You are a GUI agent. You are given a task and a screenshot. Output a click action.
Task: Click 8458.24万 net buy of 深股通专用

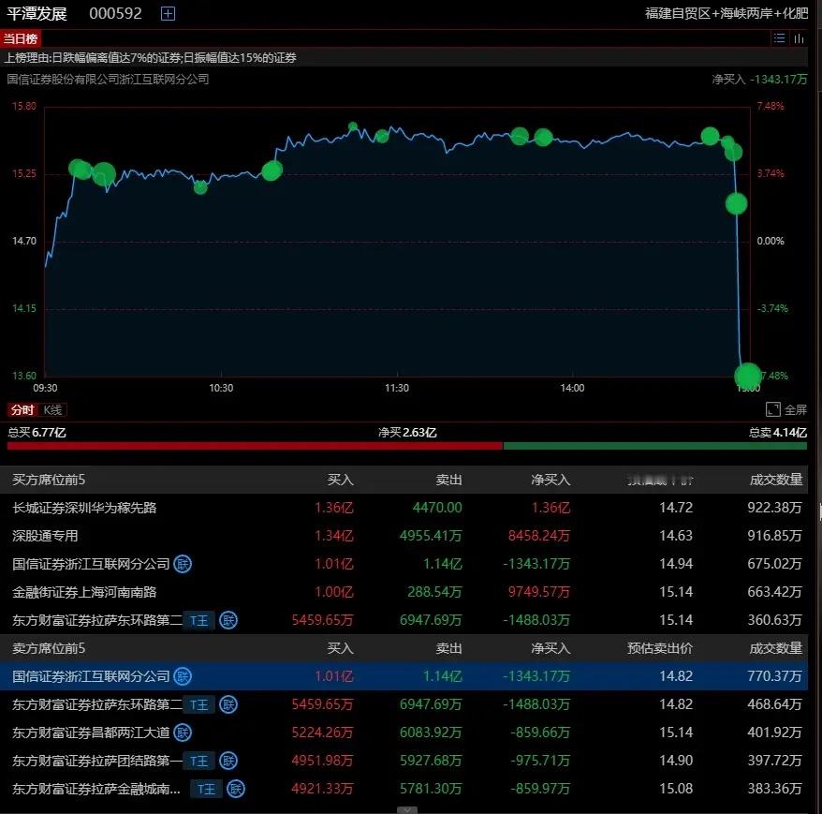click(x=538, y=536)
